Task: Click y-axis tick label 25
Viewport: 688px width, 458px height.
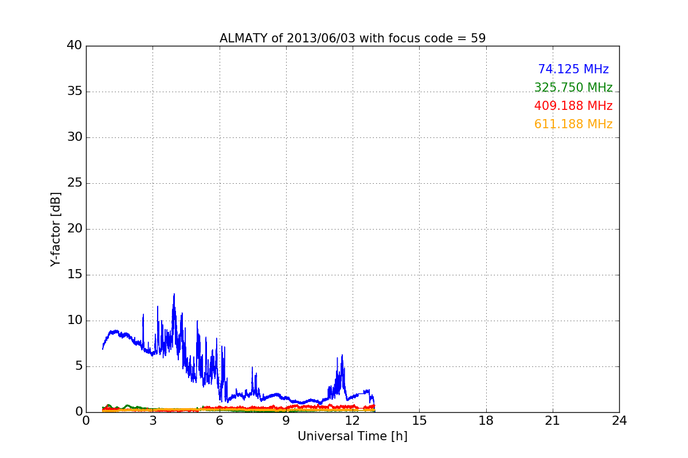Action: click(75, 183)
